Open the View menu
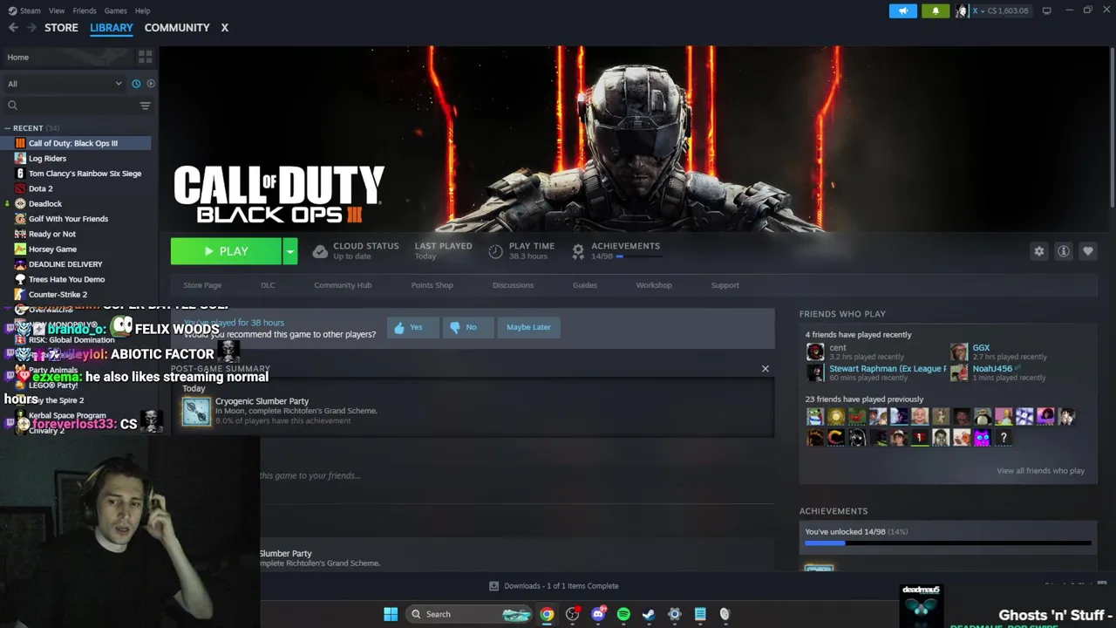 point(57,10)
